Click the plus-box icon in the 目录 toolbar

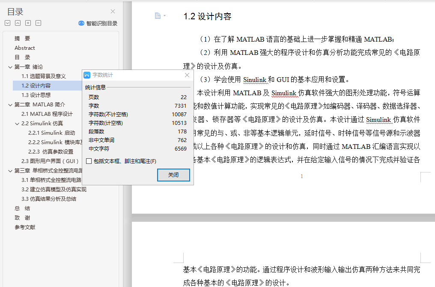28,23
